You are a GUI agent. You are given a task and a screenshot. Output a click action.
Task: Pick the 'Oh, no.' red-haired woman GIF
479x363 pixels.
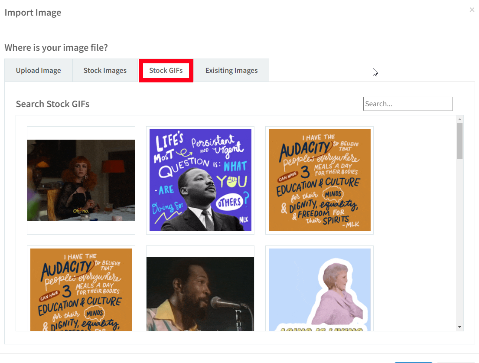[81, 180]
